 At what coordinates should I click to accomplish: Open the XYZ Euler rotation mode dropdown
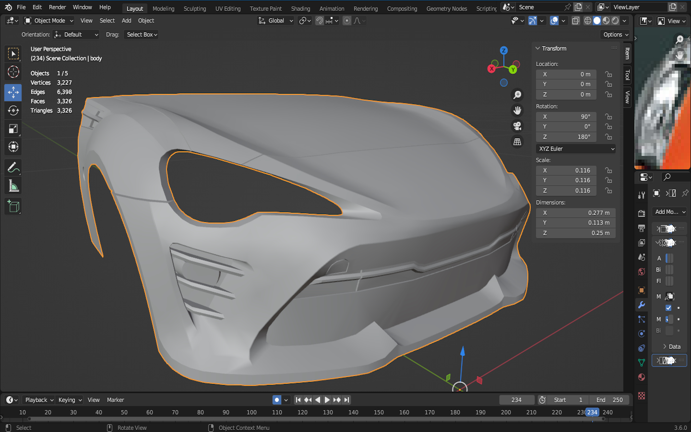point(575,149)
